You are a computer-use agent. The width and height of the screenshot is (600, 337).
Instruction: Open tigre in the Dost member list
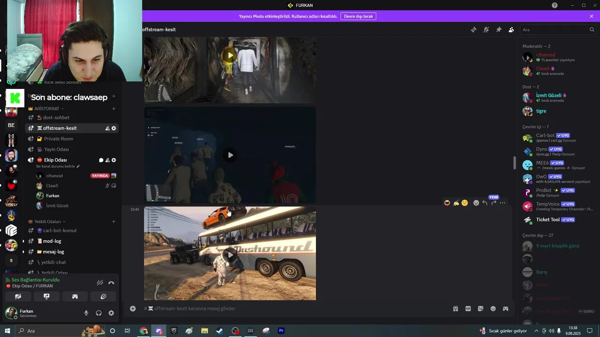[x=558, y=111]
